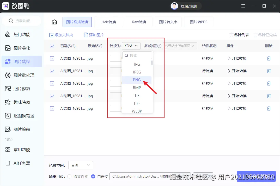Click the 照片修复 sidebar icon

8,89
